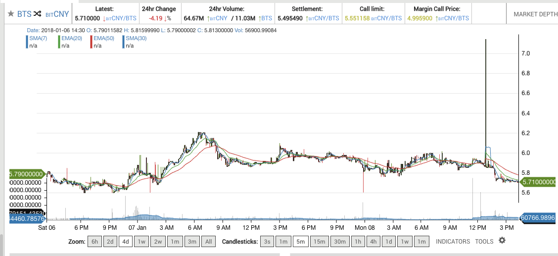
Task: Select 3s candlestick interval
Action: (267, 242)
